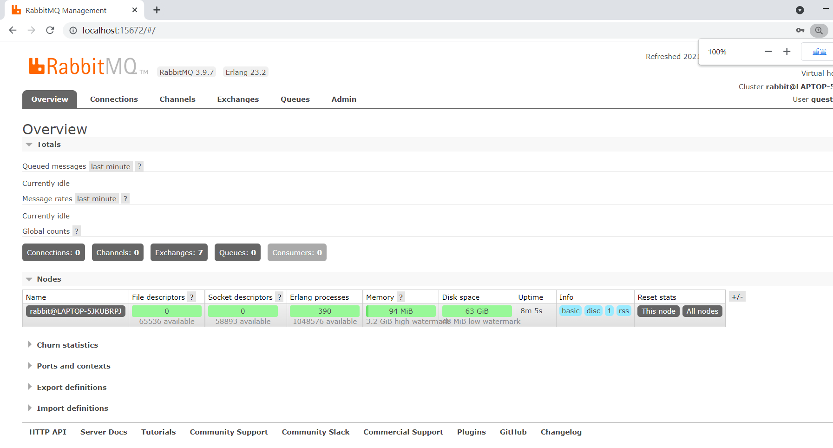Click the saved password key icon

800,30
